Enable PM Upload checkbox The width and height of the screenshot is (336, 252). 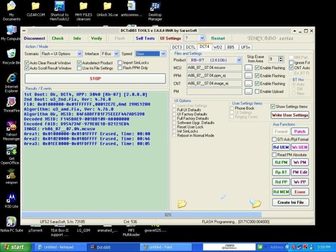click(257, 92)
